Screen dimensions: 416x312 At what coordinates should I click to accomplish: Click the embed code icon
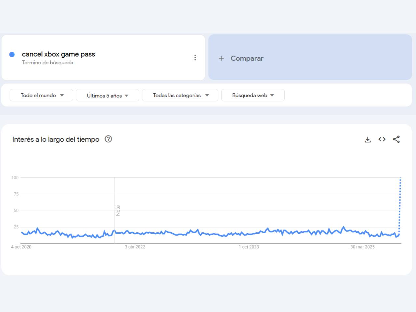382,139
